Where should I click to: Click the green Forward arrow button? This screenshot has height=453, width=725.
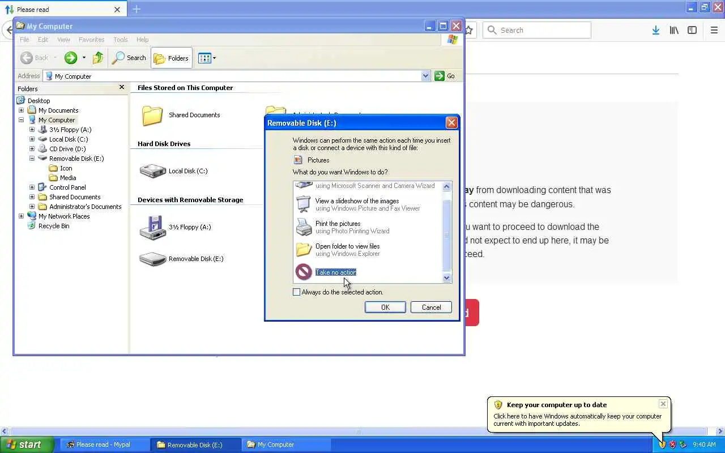pos(71,58)
